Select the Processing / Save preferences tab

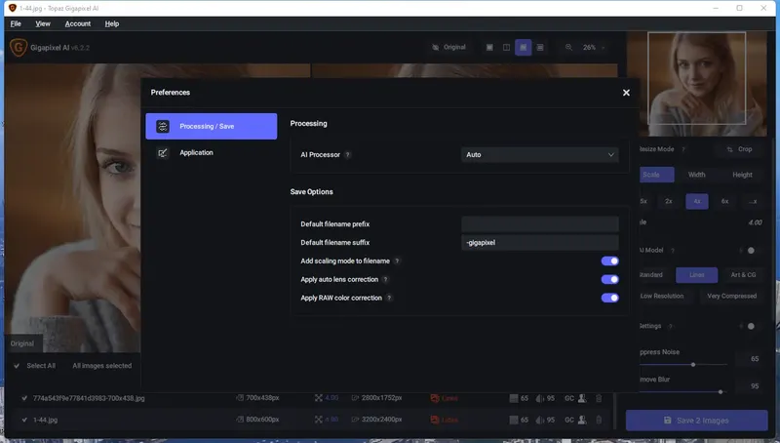(x=211, y=127)
